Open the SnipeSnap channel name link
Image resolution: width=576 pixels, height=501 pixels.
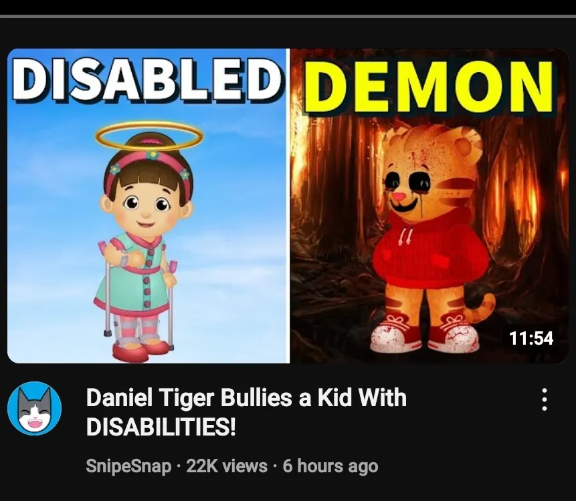click(128, 466)
